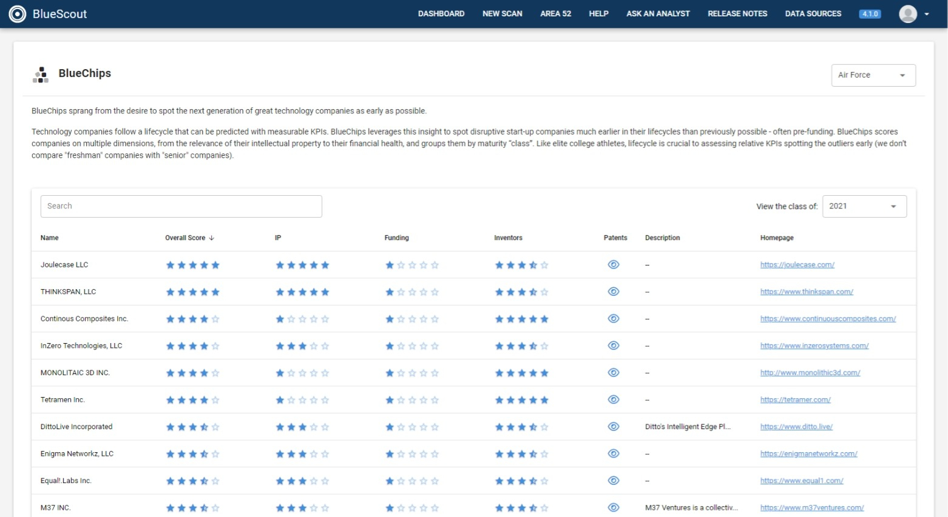Image resolution: width=948 pixels, height=517 pixels.
Task: Toggle patents eye for Tetramen Inc.
Action: pos(614,400)
